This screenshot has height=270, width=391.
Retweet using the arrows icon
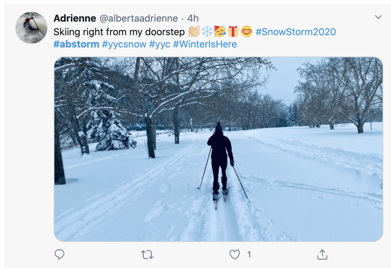[147, 255]
